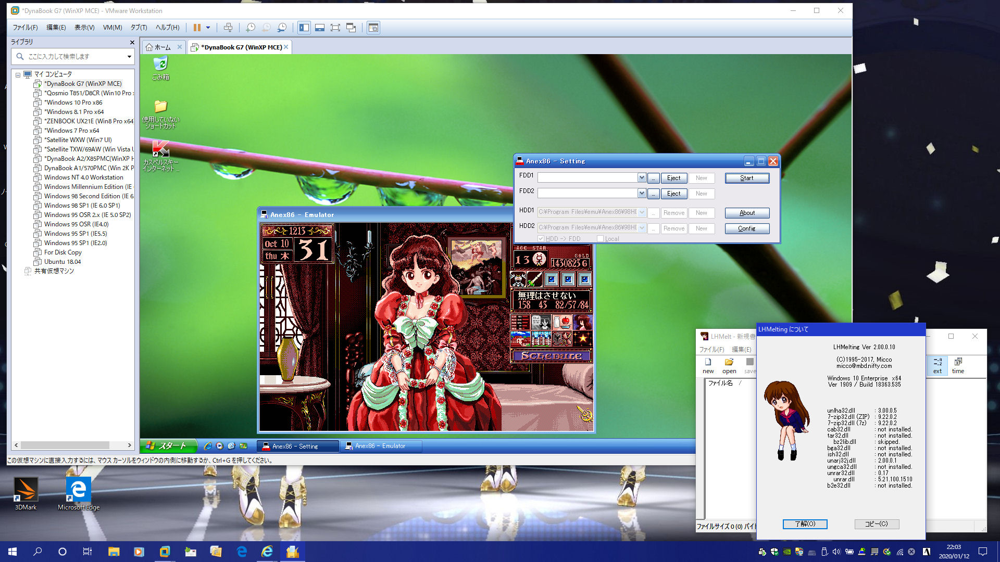
Task: Toggle the Local checkbox in Anex86 Setting
Action: coord(600,239)
